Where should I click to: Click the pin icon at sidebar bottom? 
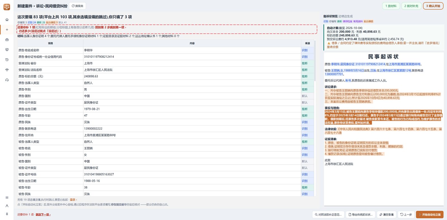pyautogui.click(x=7, y=214)
